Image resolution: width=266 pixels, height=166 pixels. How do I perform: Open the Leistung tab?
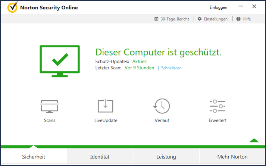166,156
